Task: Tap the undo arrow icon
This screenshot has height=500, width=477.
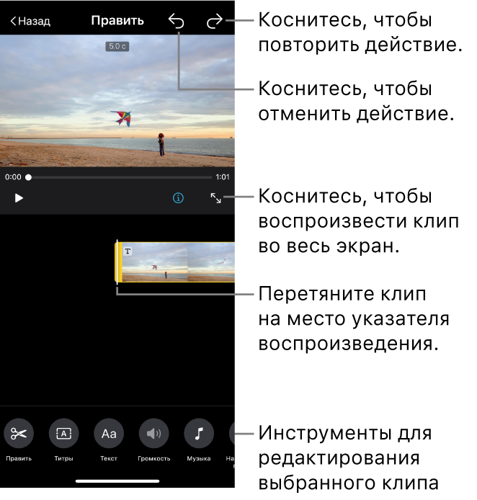Action: click(177, 21)
